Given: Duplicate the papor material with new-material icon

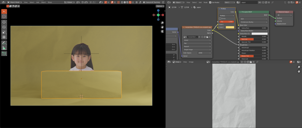Looking at the screenshot, I should click(x=266, y=2).
